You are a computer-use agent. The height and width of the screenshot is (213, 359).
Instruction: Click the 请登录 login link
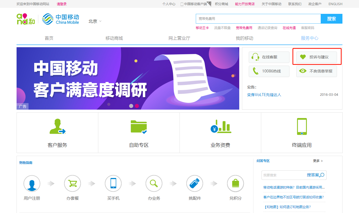[62, 4]
